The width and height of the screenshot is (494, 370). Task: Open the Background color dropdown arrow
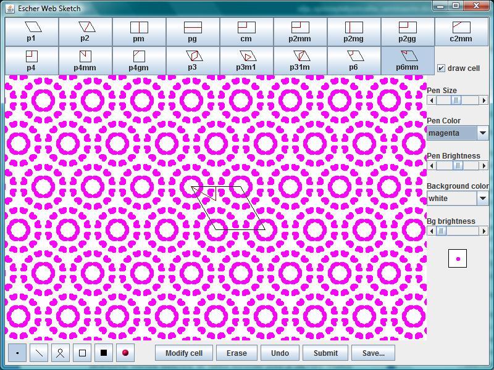(x=483, y=198)
